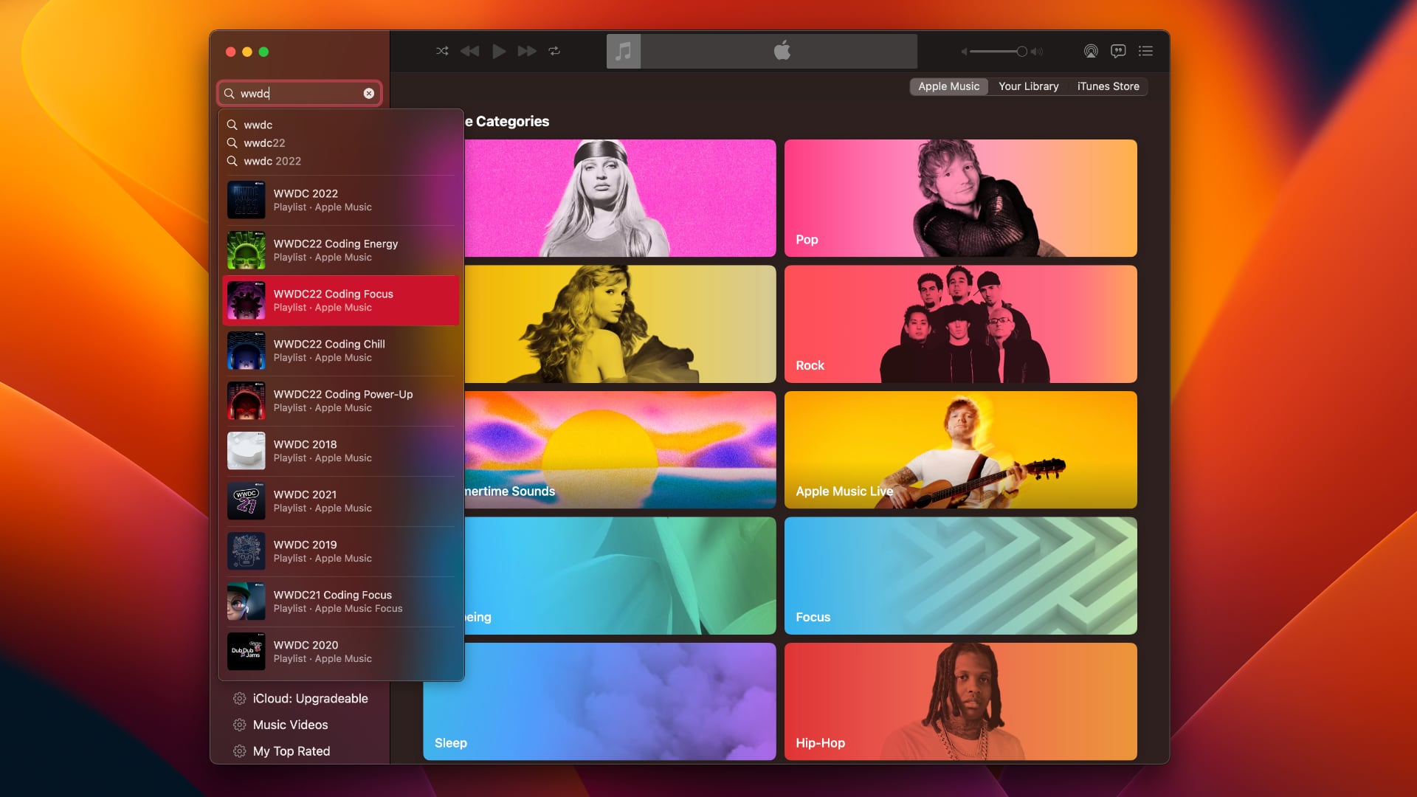
Task: Open WWDC22 Coding Focus playlist result
Action: click(340, 300)
